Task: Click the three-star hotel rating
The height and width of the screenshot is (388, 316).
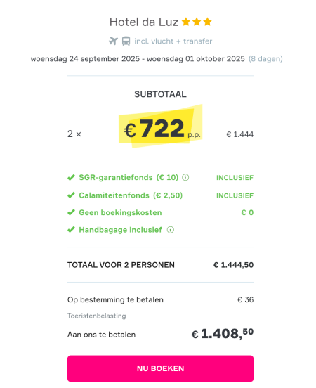Action: point(197,22)
